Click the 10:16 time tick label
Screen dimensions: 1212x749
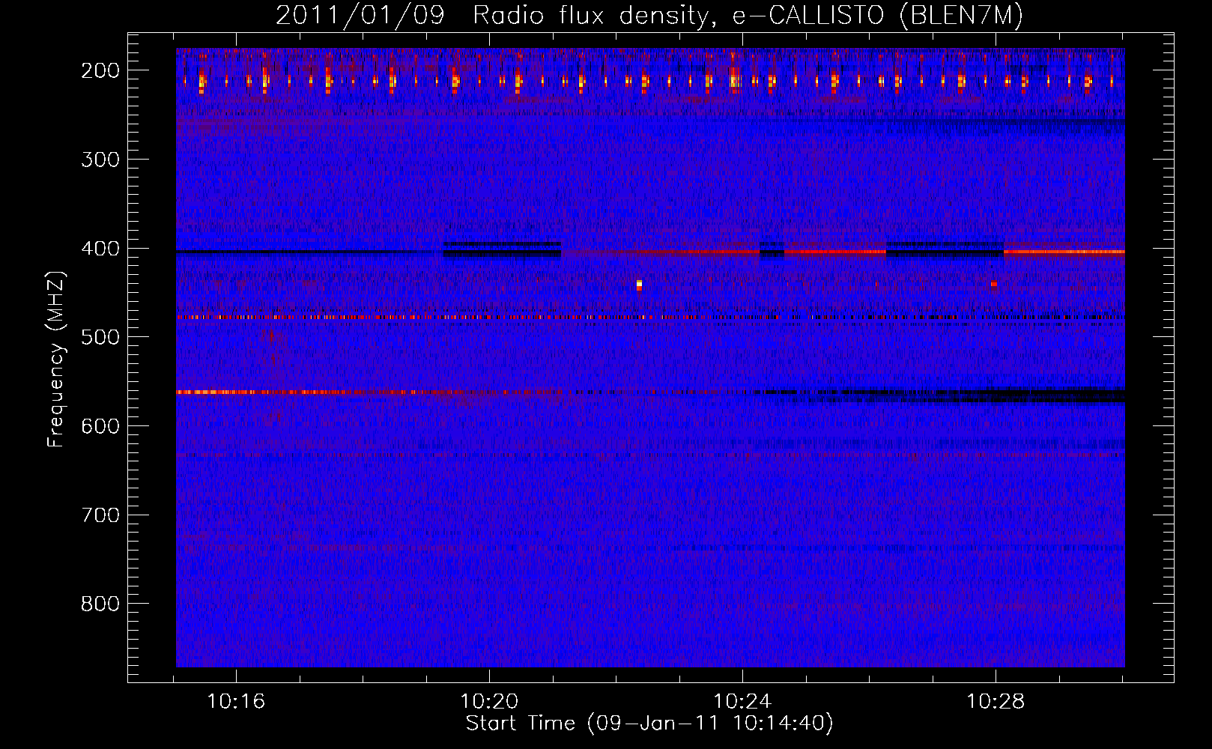(236, 702)
